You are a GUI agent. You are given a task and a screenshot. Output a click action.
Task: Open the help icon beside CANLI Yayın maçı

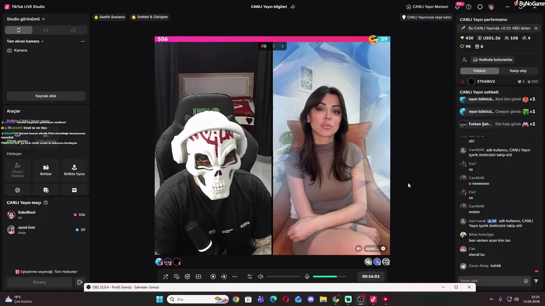46,203
